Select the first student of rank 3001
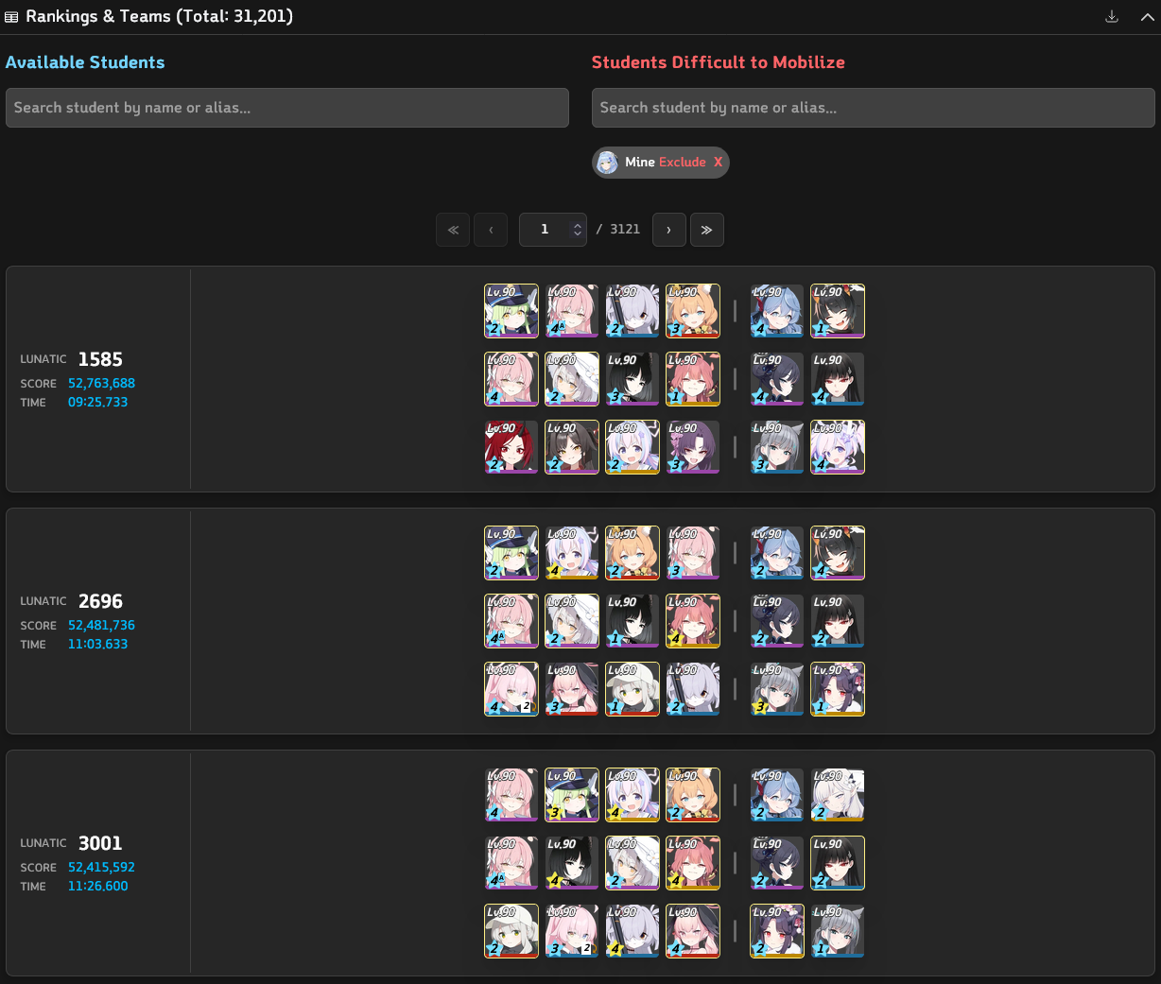Image resolution: width=1161 pixels, height=984 pixels. tap(511, 795)
